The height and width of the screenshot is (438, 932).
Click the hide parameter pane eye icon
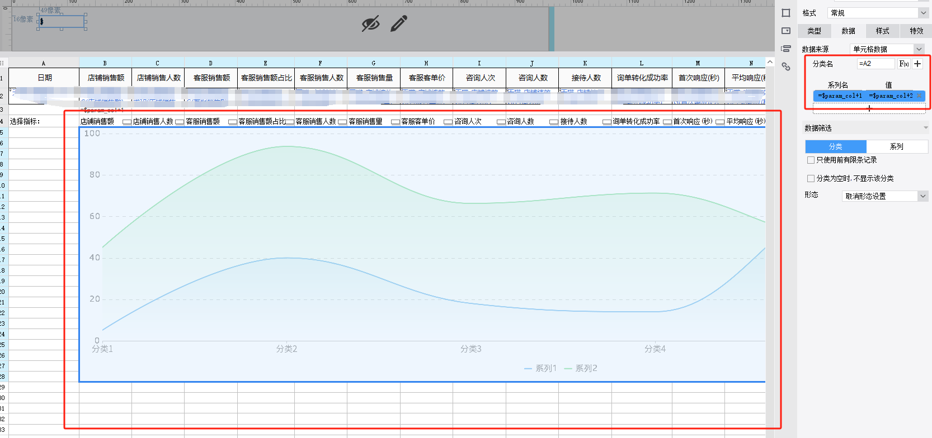[370, 23]
